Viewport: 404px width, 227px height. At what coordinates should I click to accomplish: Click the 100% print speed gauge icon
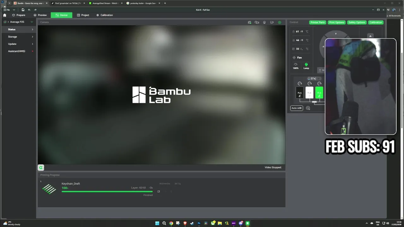[x=296, y=66]
